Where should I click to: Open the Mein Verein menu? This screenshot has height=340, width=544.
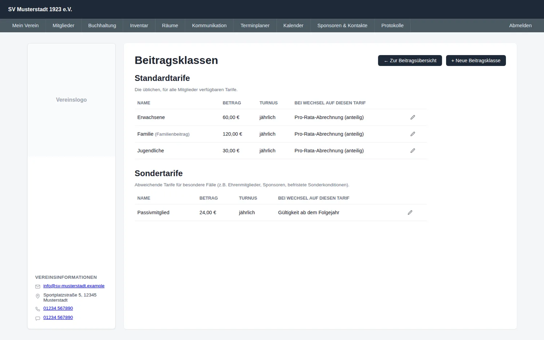[x=25, y=25]
